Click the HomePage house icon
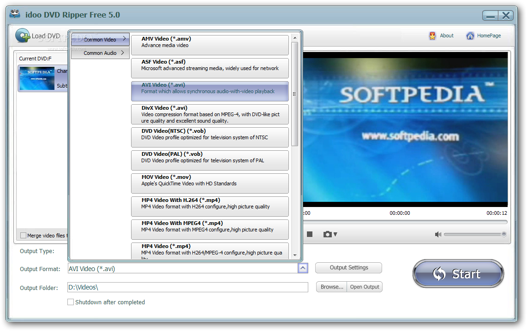527x331 pixels. pyautogui.click(x=470, y=35)
